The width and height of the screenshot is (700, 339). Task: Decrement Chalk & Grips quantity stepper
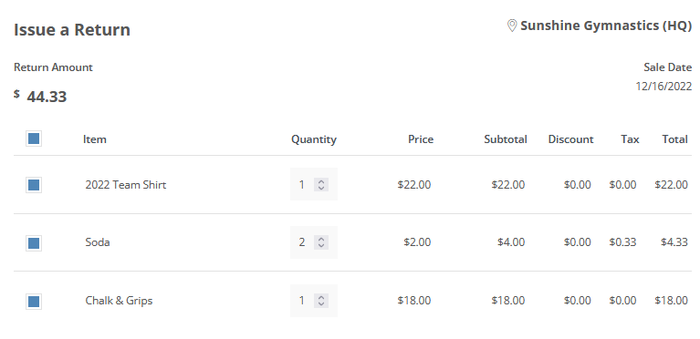321,303
